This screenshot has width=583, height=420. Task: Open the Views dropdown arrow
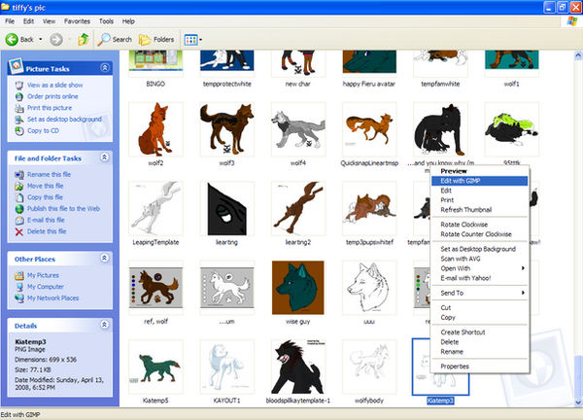coord(201,40)
